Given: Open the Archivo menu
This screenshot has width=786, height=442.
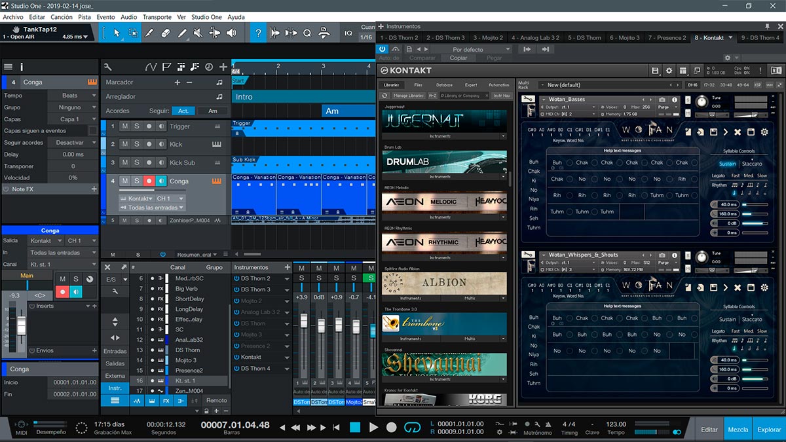Looking at the screenshot, I should pyautogui.click(x=12, y=17).
